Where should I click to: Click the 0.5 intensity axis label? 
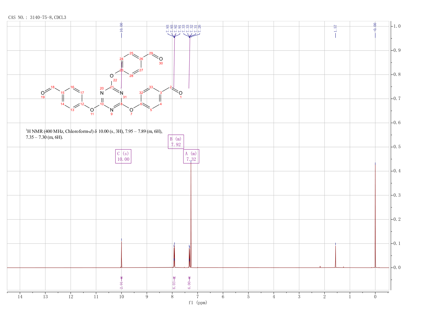click(x=397, y=147)
